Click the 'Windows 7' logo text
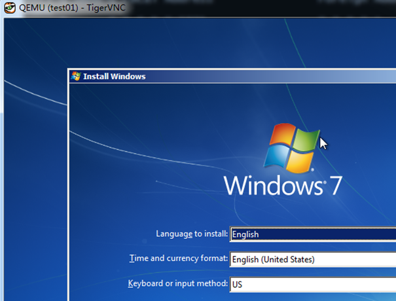This screenshot has width=396, height=301. 283,186
